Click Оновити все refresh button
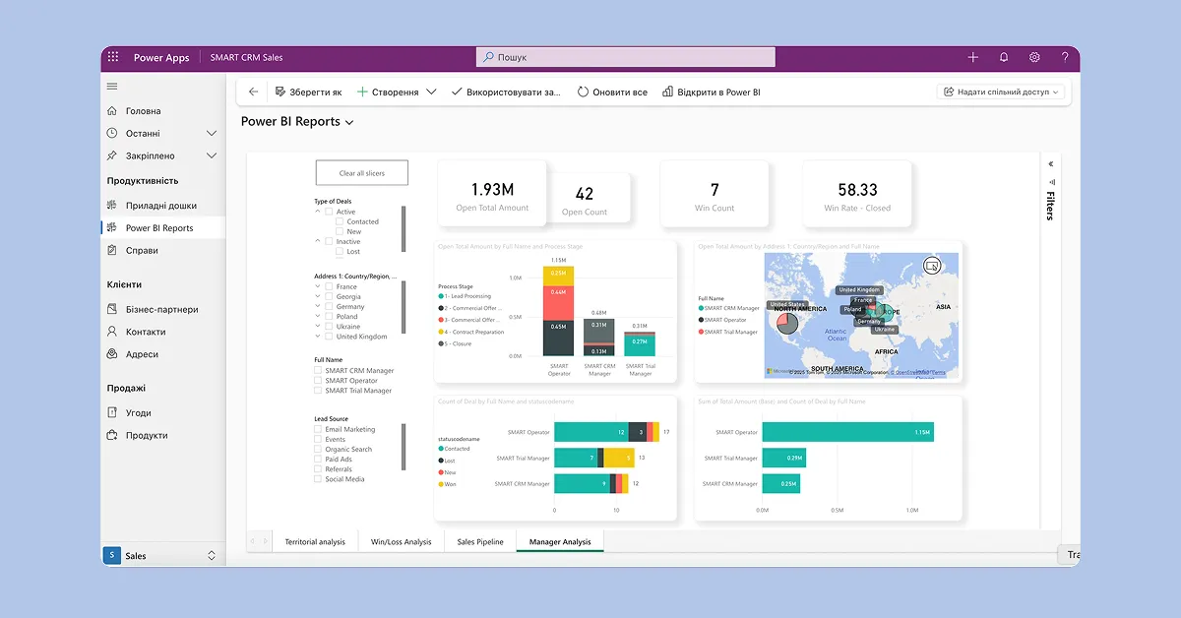1181x618 pixels. coord(612,92)
